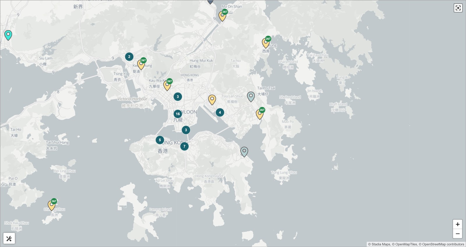466x247 pixels.
Task: Open the OpenMapTiles attribution link
Action: pos(406,244)
